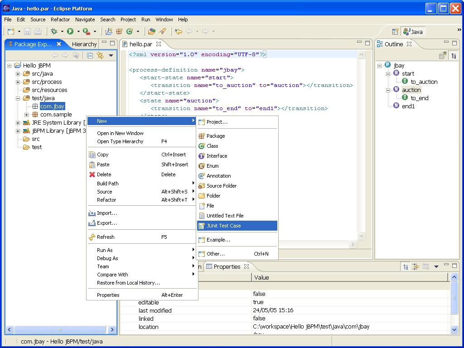The height and width of the screenshot is (348, 464).
Task: Toggle Link with Editor in Package Explorer
Action: (x=100, y=55)
